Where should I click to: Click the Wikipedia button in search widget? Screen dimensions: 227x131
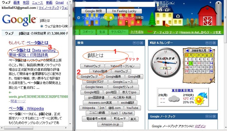89,108
